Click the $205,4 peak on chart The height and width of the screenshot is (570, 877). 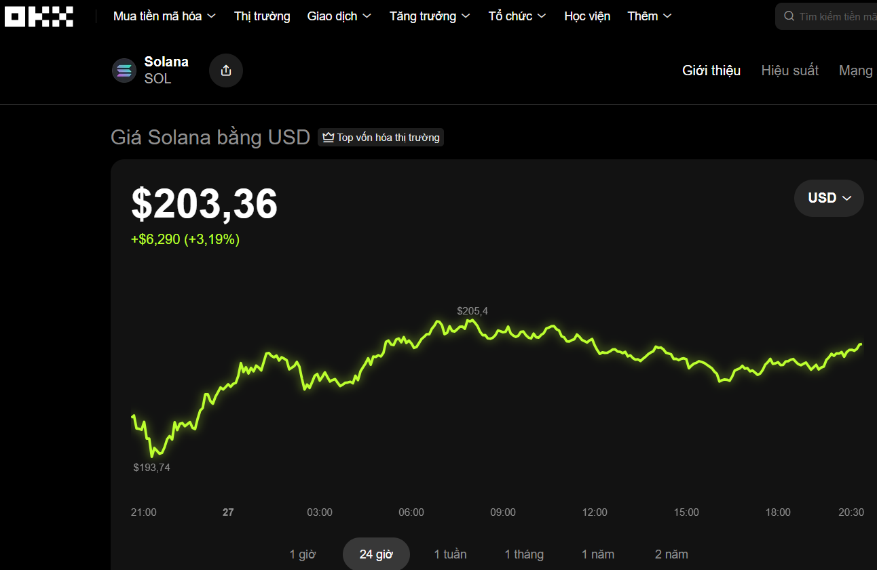pos(470,321)
